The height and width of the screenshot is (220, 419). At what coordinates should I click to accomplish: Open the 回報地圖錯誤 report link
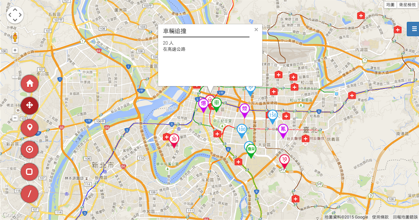405,217
